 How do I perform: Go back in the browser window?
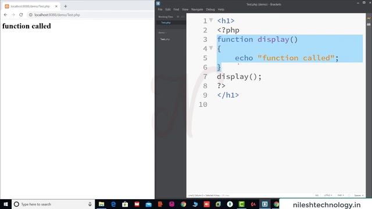[5, 15]
